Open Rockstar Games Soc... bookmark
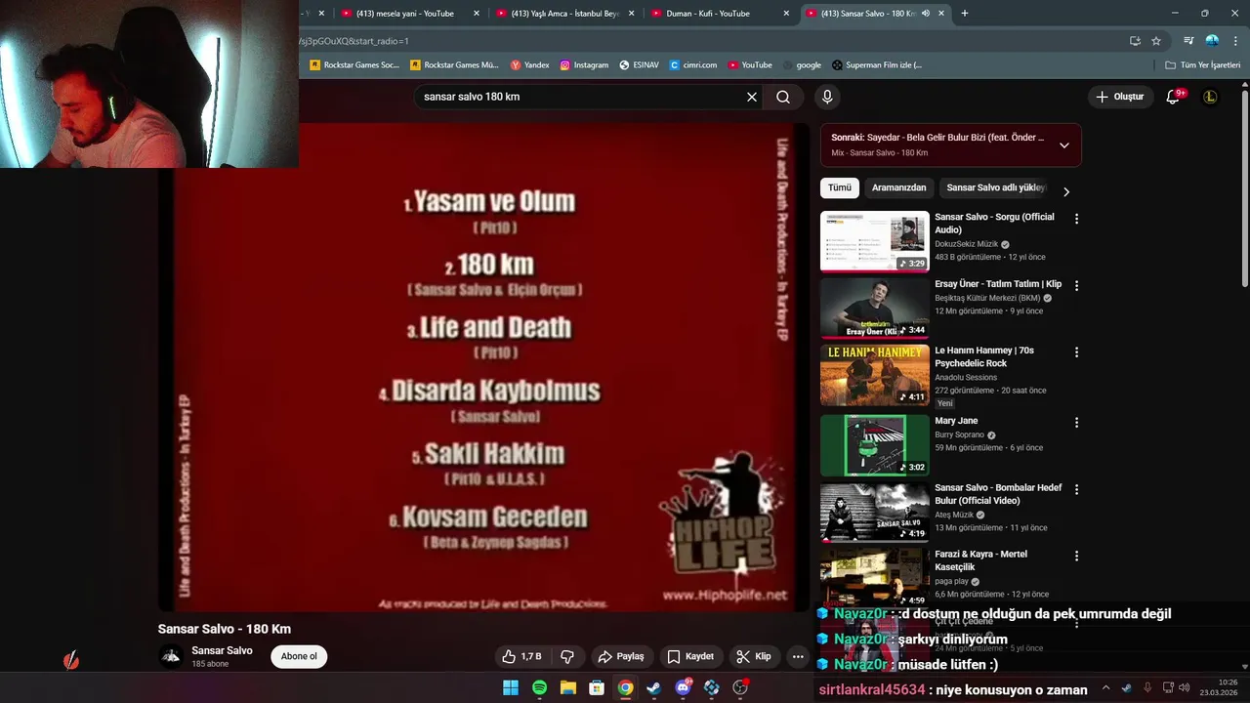The width and height of the screenshot is (1250, 703). click(x=354, y=65)
